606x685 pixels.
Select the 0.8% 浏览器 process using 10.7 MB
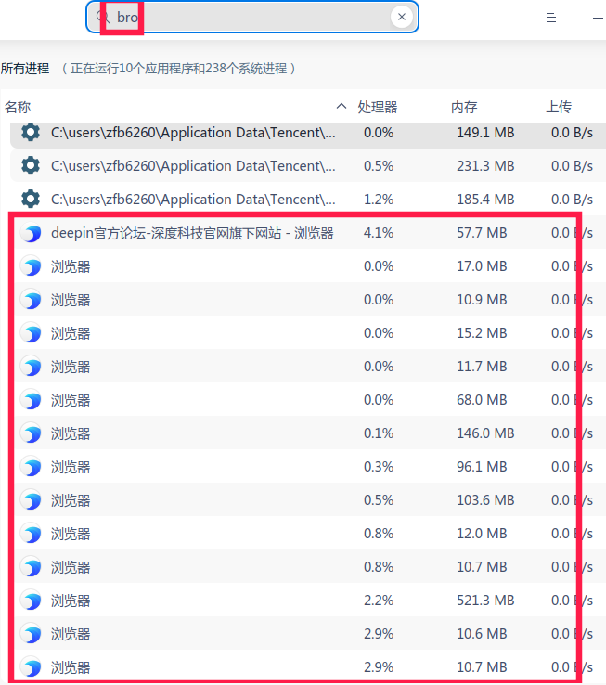[308, 567]
